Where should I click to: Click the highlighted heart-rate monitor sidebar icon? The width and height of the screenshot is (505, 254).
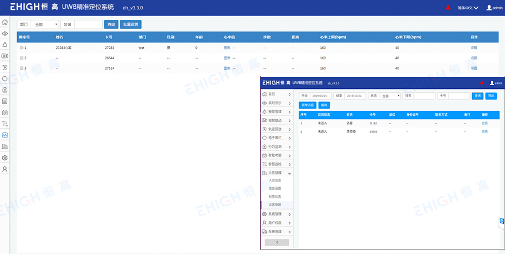tap(4, 135)
